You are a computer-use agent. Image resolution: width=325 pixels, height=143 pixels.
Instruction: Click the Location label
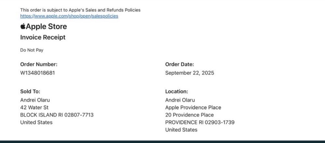[176, 92]
